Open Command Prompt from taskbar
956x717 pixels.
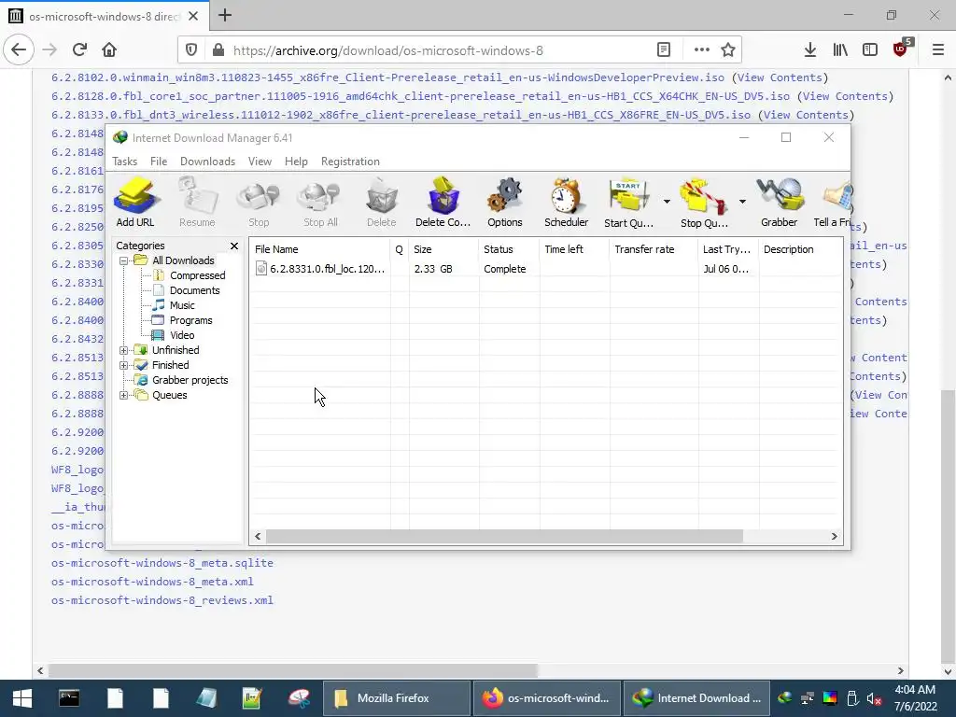69,698
